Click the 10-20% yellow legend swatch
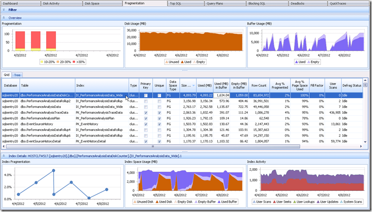 point(42,62)
